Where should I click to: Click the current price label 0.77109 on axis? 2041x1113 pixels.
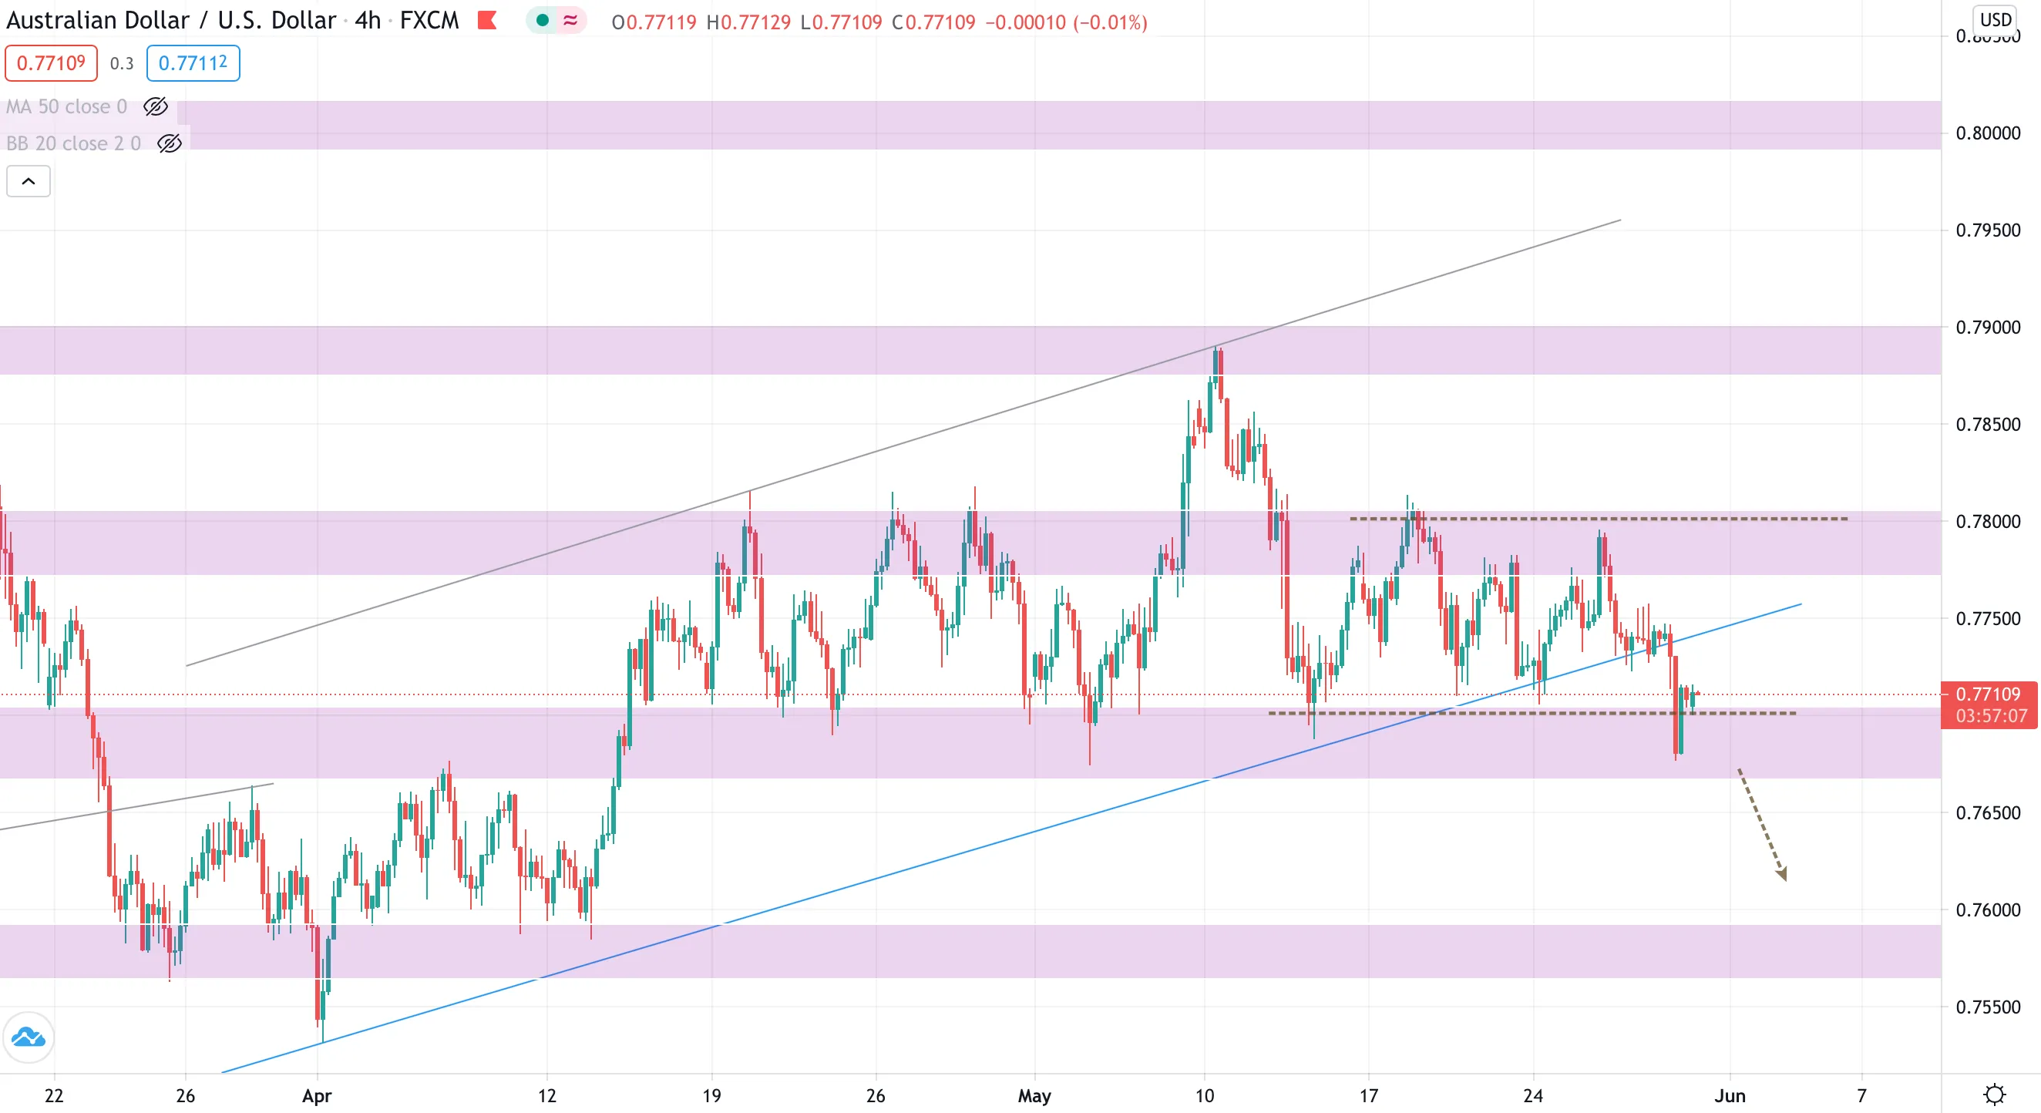(1988, 694)
